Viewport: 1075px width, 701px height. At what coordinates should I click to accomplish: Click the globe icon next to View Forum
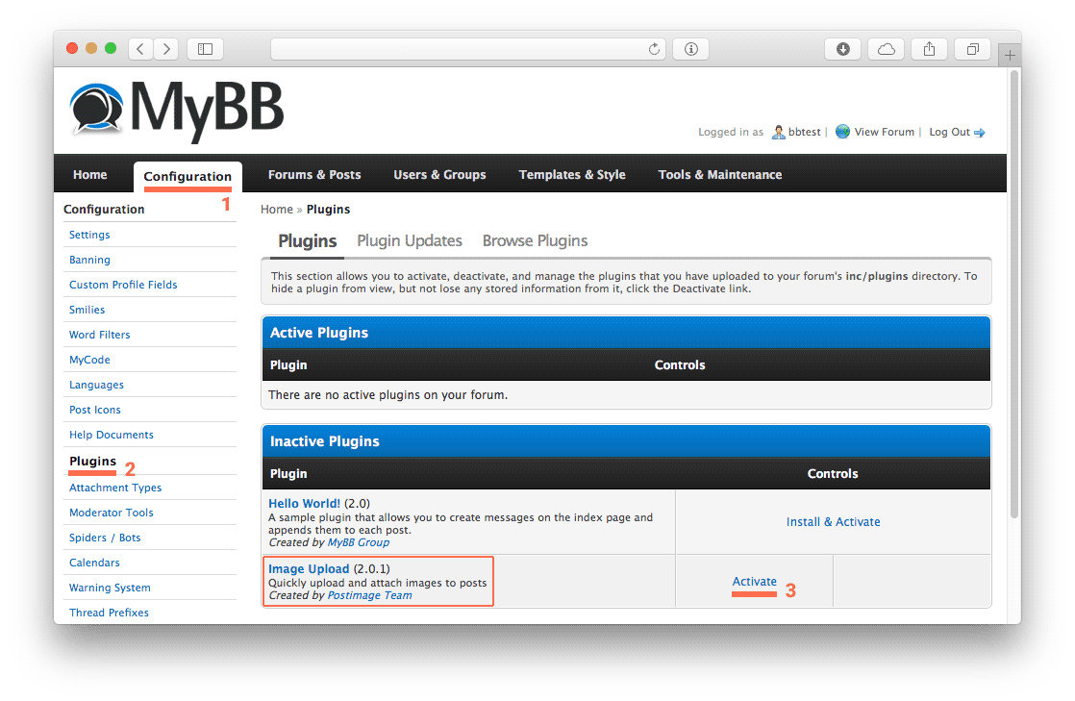(842, 132)
